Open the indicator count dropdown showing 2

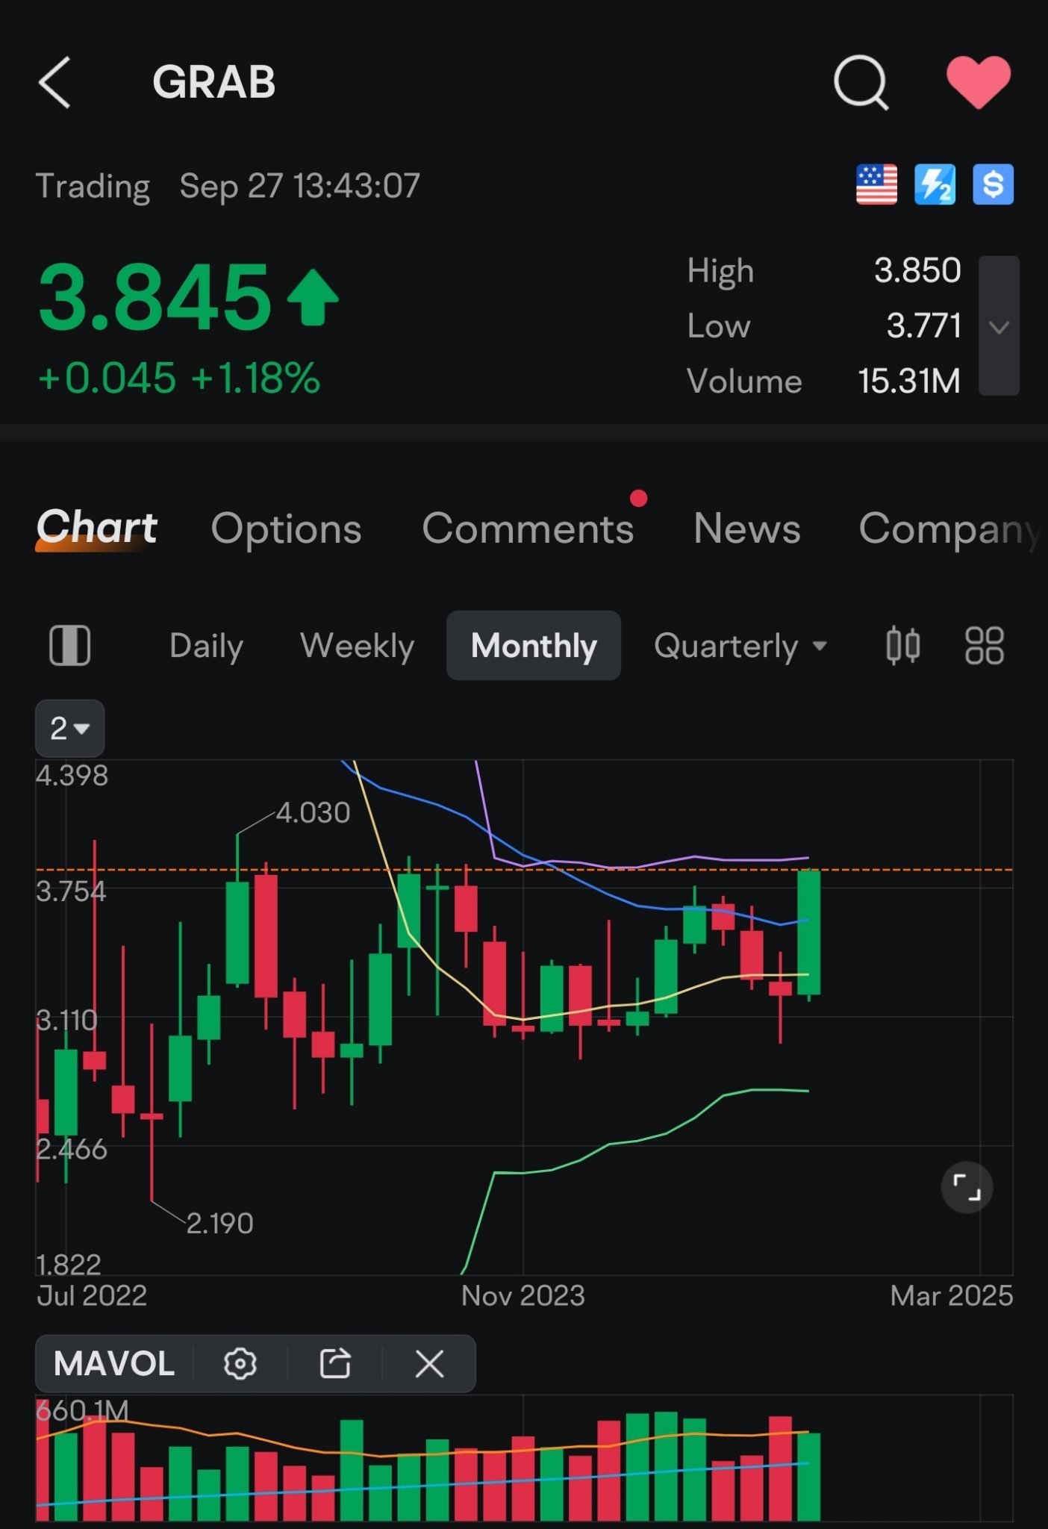click(70, 728)
